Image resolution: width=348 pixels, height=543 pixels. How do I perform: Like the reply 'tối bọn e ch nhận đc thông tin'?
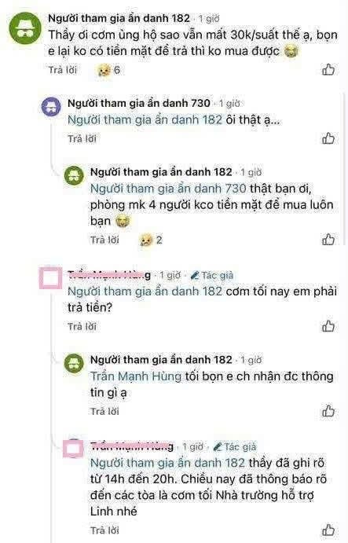(x=328, y=411)
